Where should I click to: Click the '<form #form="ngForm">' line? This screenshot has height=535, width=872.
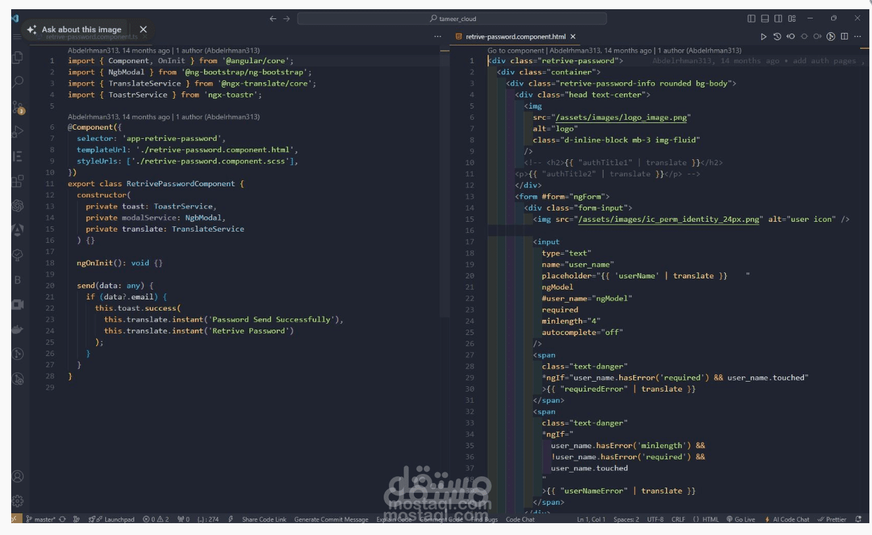(562, 196)
